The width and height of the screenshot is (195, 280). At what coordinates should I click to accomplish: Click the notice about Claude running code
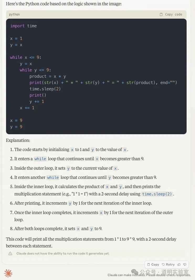(63, 253)
